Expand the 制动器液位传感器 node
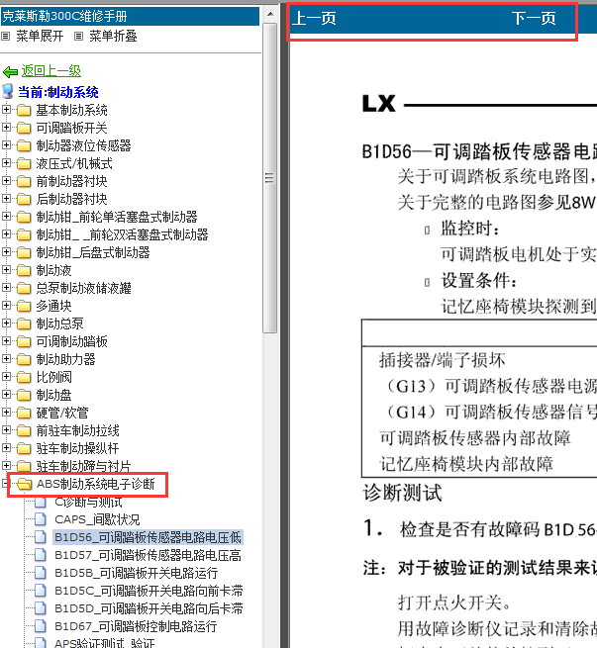The image size is (597, 648). [x=6, y=145]
